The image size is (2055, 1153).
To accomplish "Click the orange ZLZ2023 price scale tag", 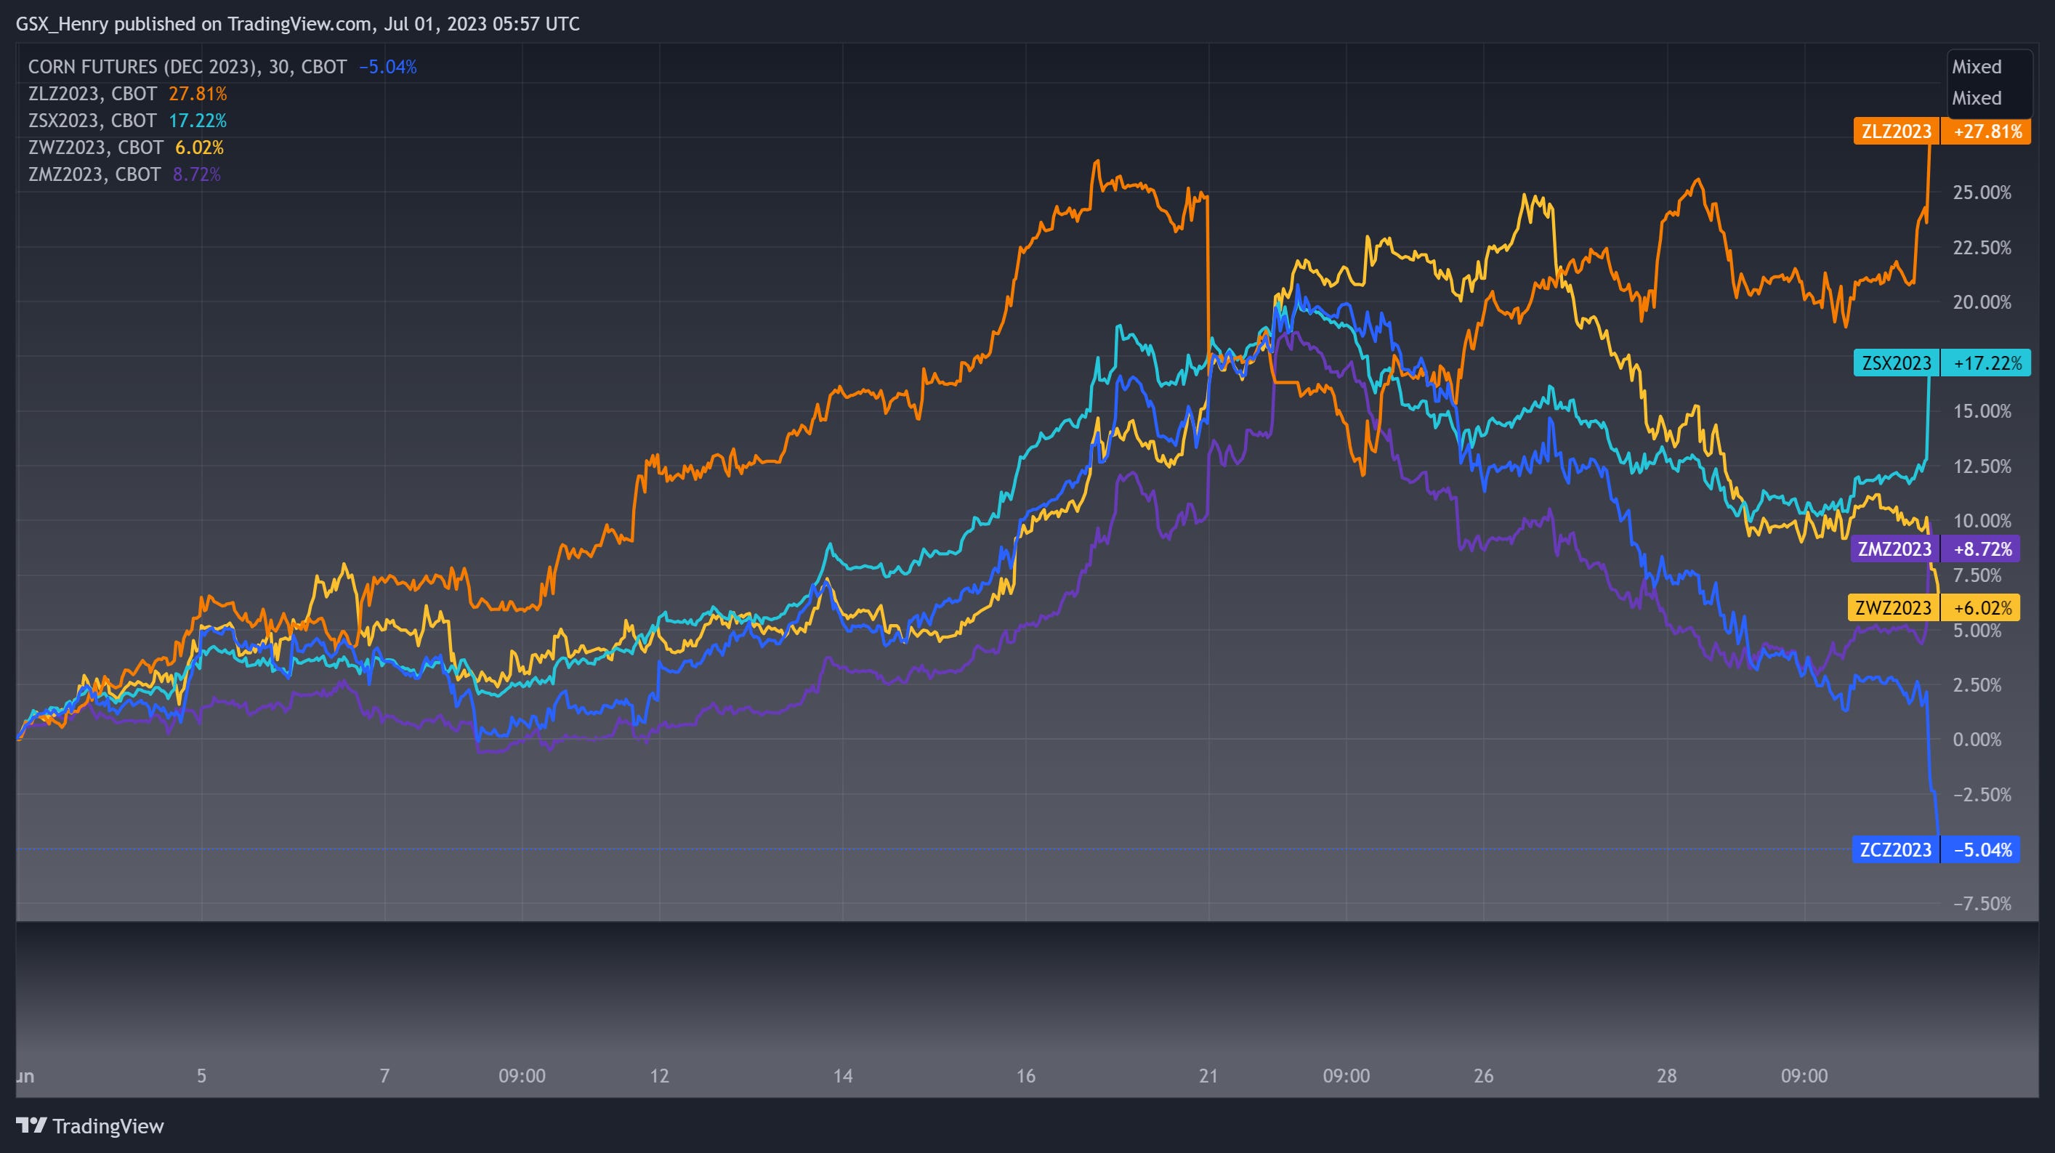I will click(1897, 132).
